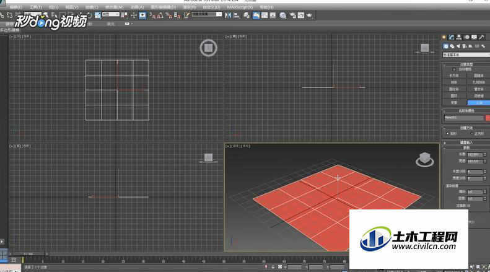
Task: Open the Schematic View
Action: [x=273, y=15]
